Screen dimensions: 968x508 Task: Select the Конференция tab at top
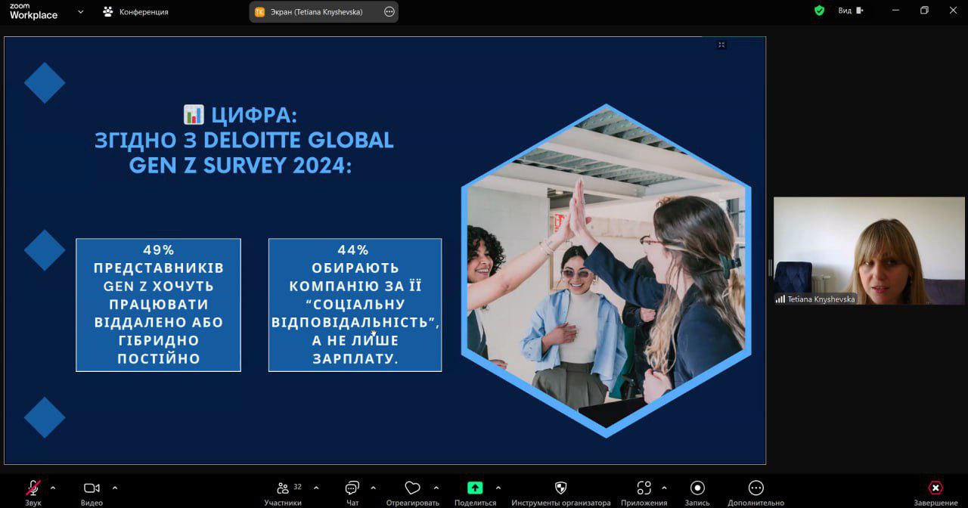(x=136, y=11)
